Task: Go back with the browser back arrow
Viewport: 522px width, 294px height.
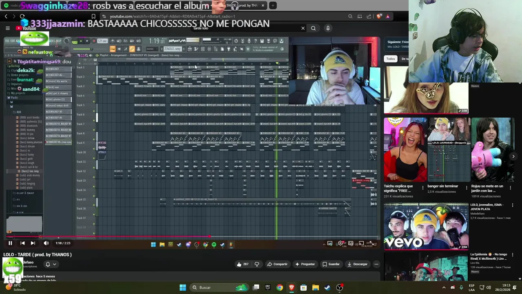Action: click(6, 16)
